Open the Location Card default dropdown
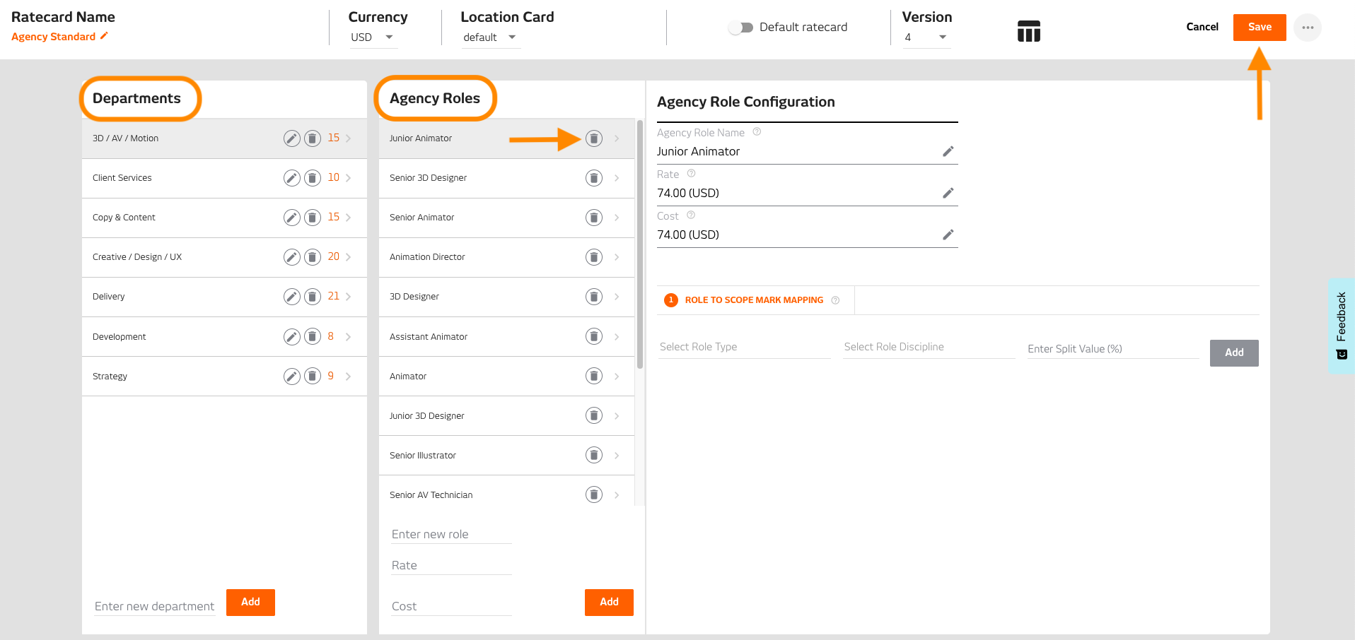The height and width of the screenshot is (640, 1355). [489, 37]
